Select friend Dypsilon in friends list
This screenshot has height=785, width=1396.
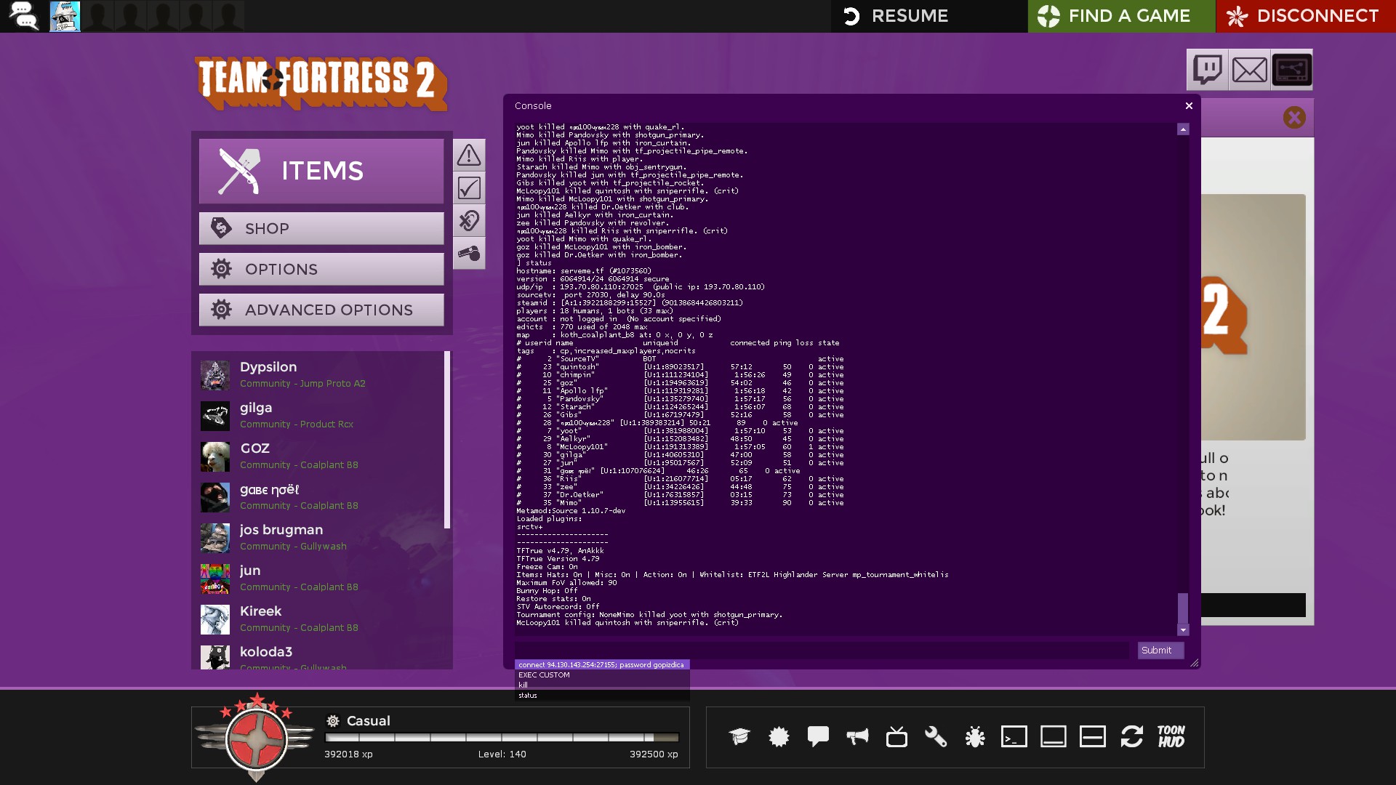coord(320,374)
